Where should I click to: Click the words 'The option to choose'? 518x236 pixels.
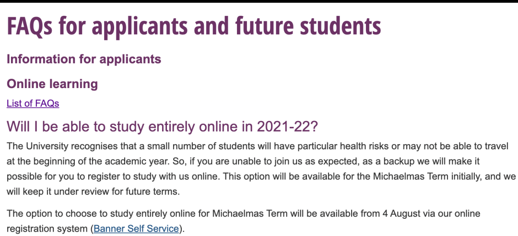(51, 213)
